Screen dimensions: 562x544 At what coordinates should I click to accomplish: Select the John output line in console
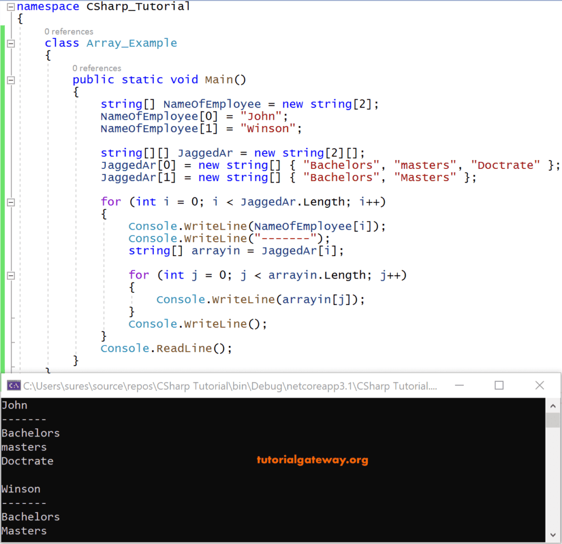point(14,405)
